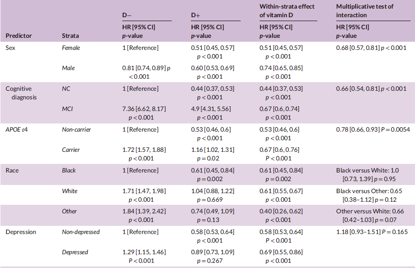Click the Non-carrier strata label

coord(76,129)
